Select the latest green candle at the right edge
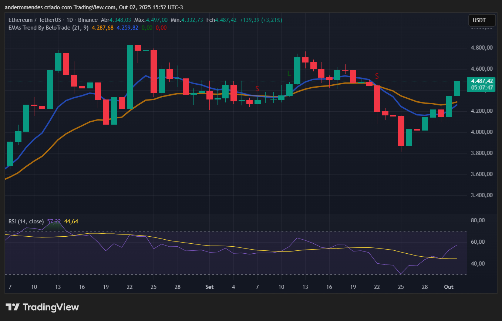 click(457, 88)
